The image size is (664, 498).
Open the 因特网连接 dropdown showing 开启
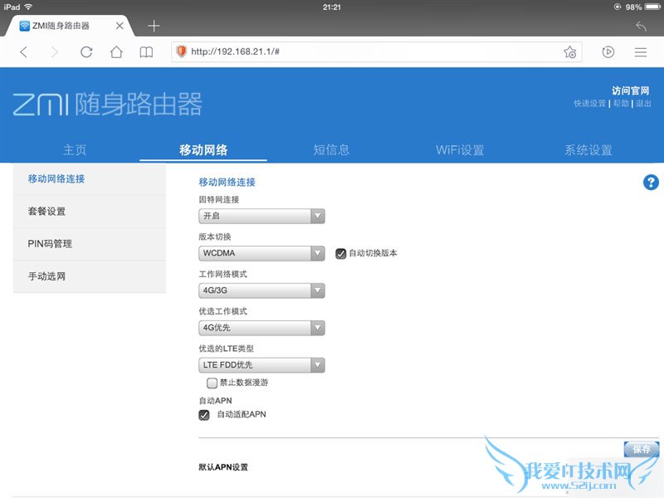point(261,216)
